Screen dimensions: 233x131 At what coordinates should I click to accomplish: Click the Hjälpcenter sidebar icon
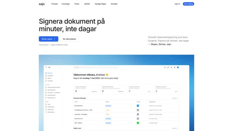point(46,109)
